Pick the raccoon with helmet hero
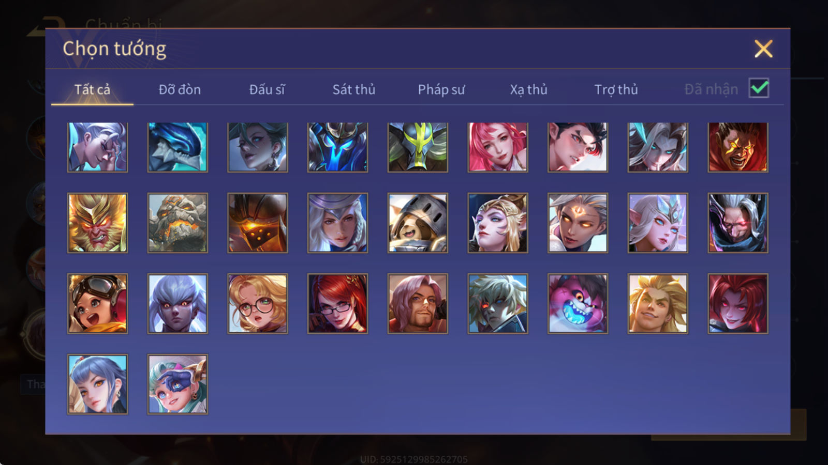Screen dimensions: 828x465 pos(418,223)
